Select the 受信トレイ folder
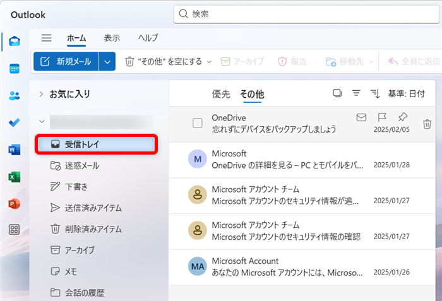 coord(96,145)
